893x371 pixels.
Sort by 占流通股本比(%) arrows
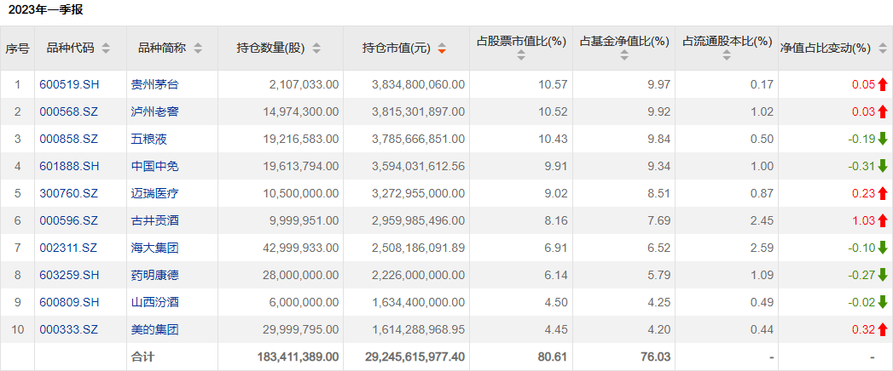tap(727, 55)
